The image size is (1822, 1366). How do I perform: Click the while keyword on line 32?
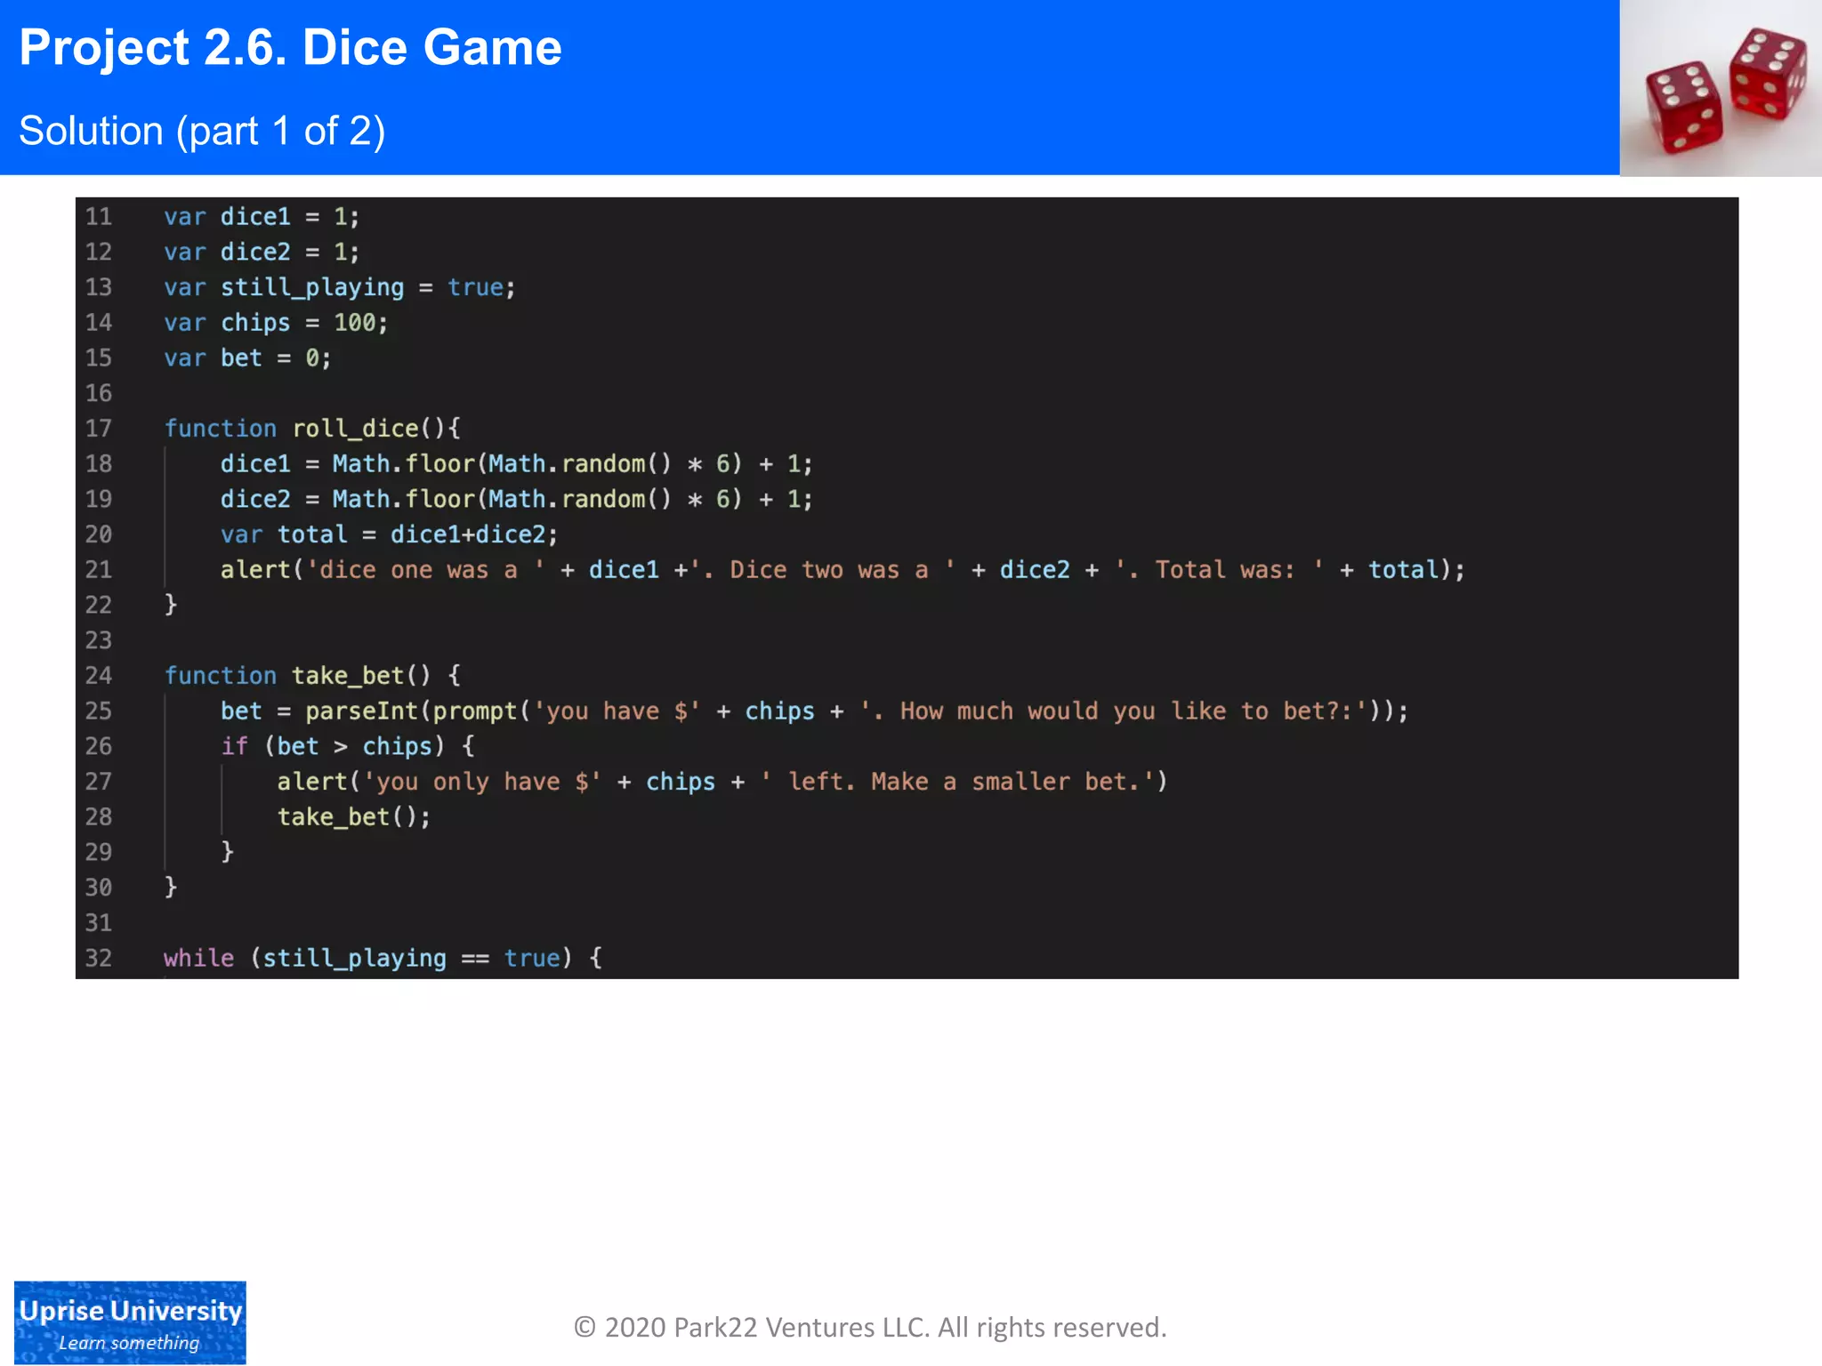click(x=198, y=958)
